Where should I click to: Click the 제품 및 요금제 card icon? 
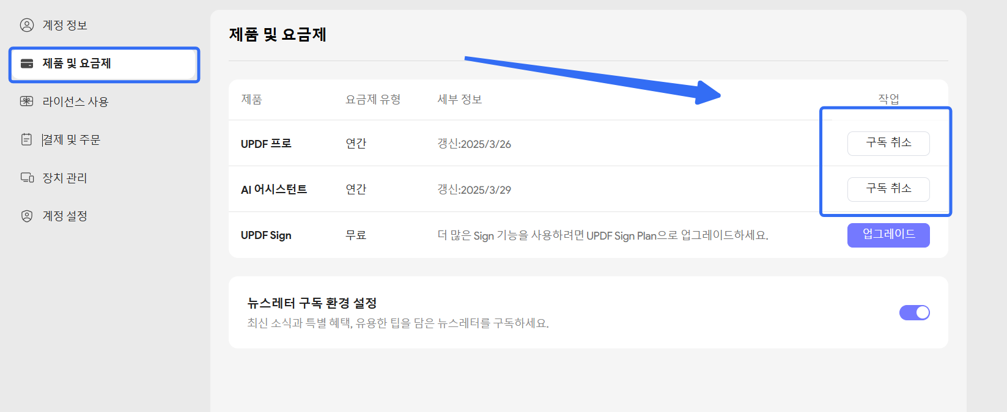(27, 64)
